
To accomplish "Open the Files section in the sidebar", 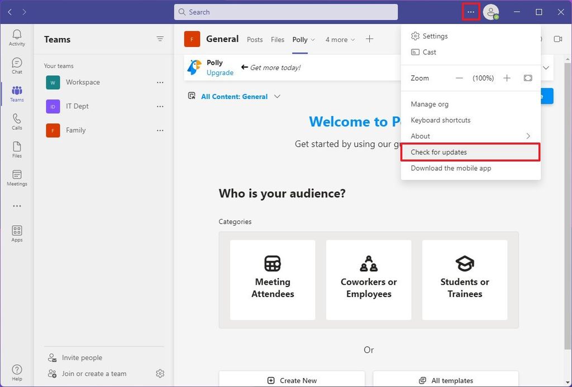I will pos(17,149).
